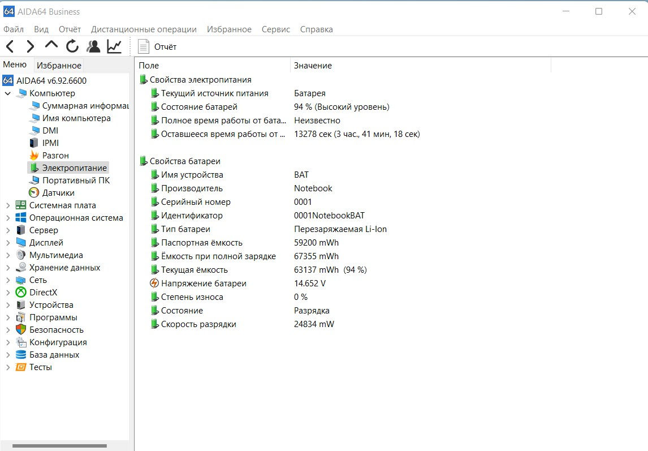Select the Напряжение батареи row
The height and width of the screenshot is (451, 648).
tap(204, 284)
